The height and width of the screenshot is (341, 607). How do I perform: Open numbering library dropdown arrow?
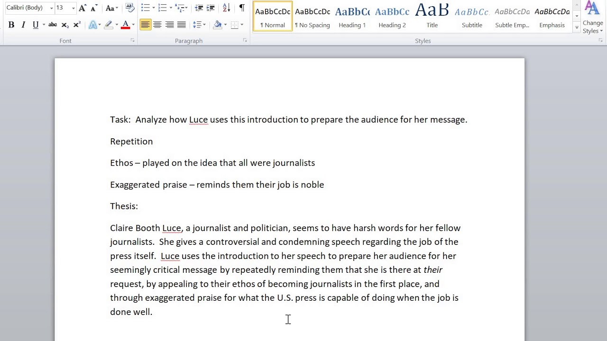tap(171, 8)
